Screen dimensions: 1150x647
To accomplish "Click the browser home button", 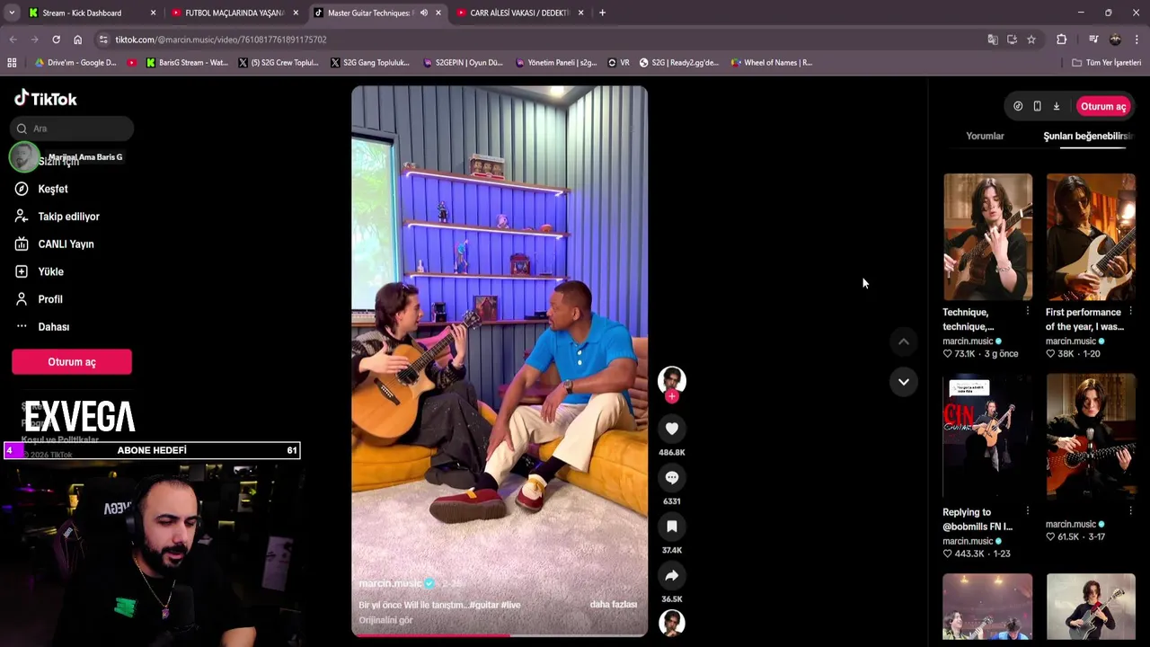I will 78,40.
